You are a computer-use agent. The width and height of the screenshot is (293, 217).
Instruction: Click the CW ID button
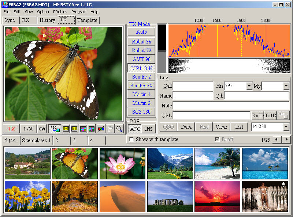[x=42, y=129]
